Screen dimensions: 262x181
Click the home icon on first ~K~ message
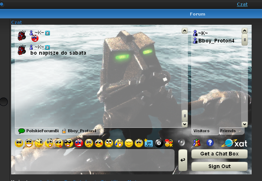47,33
